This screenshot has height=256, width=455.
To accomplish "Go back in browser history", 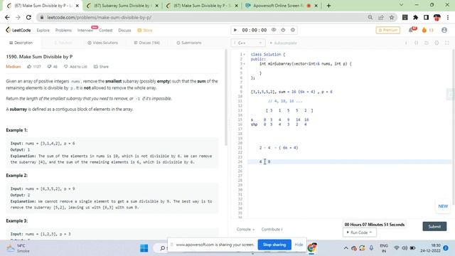I will (x=7, y=17).
